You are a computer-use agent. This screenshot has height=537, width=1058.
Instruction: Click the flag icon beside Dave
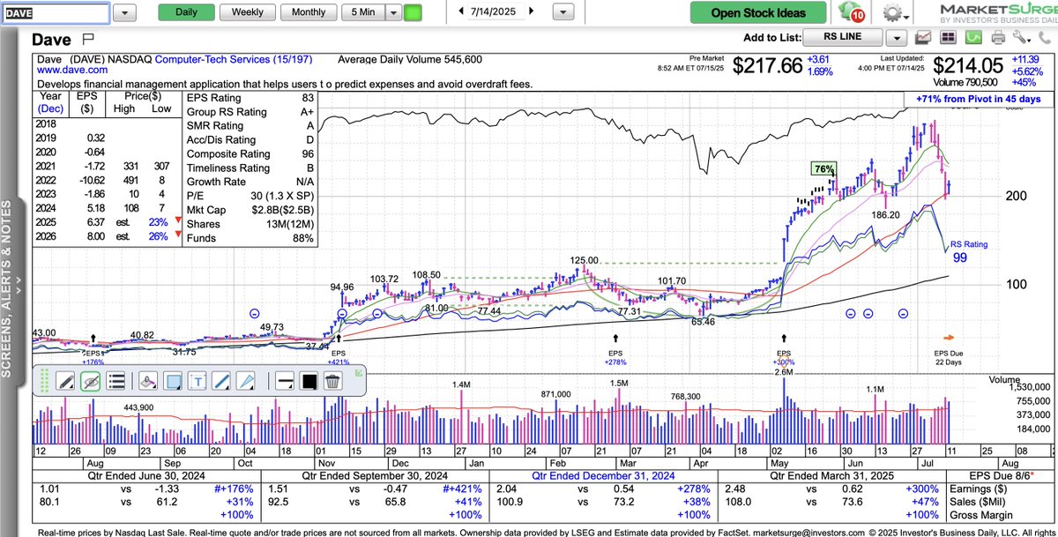pyautogui.click(x=87, y=39)
